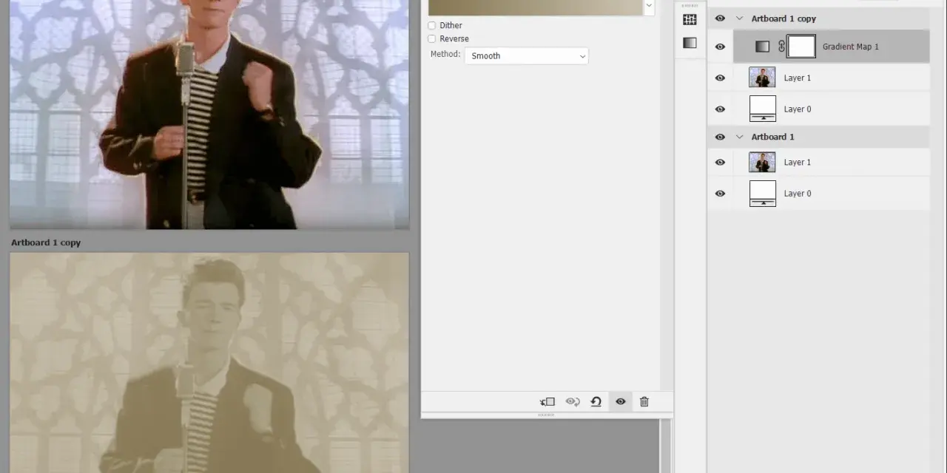Hide Layer 1 under Artboard 1
The image size is (947, 473).
pyautogui.click(x=720, y=162)
